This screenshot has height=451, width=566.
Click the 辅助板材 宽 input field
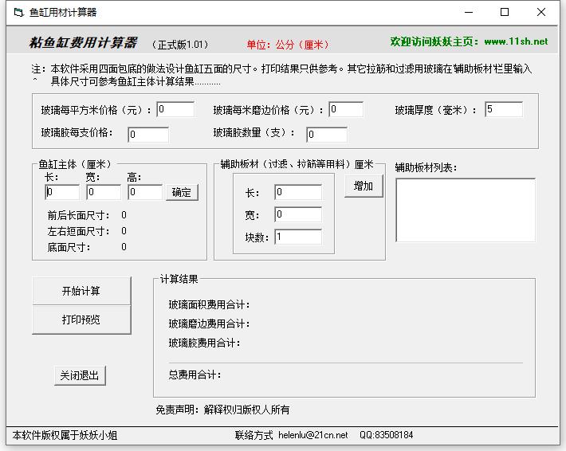click(298, 214)
